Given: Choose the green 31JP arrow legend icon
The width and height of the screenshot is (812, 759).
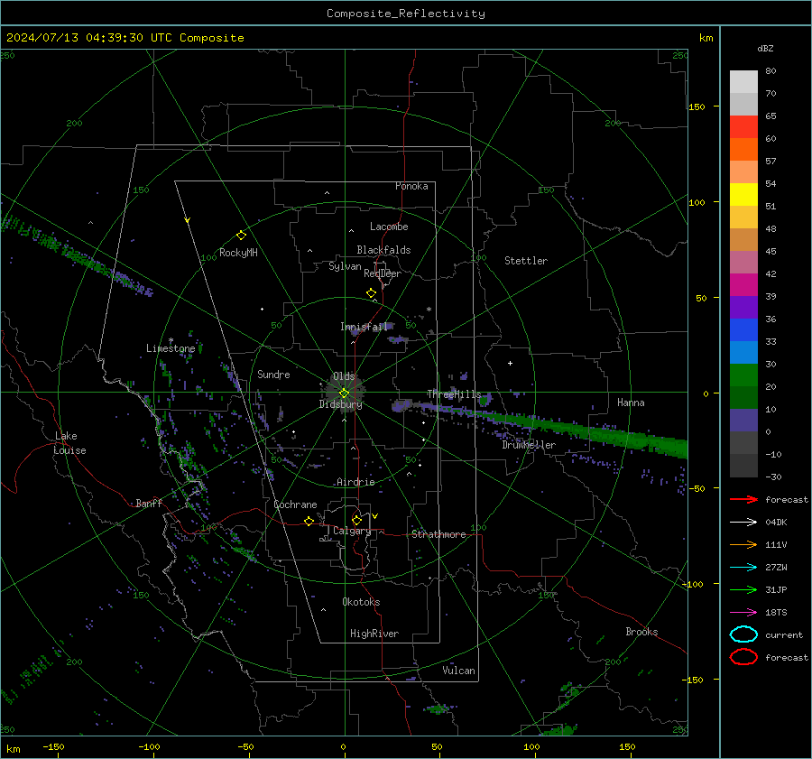Looking at the screenshot, I should point(743,589).
